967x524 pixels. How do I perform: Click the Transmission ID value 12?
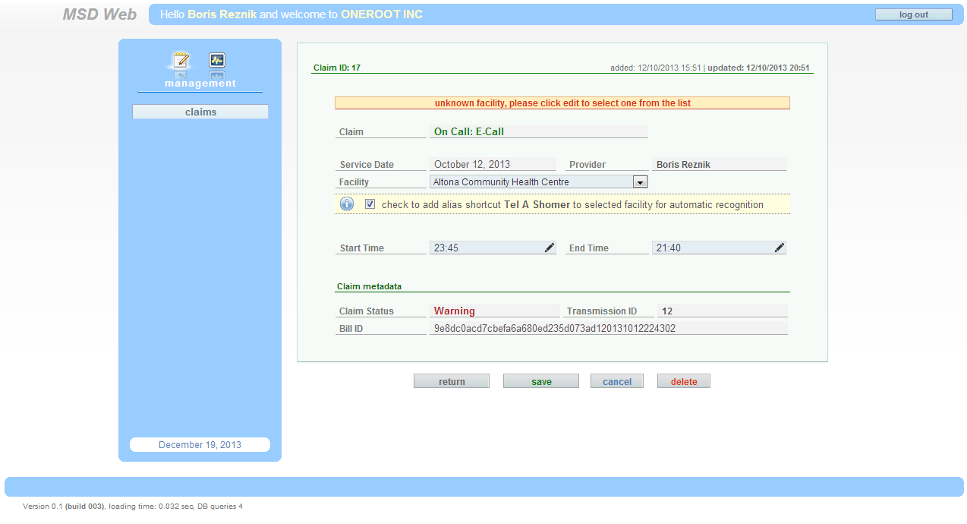667,311
